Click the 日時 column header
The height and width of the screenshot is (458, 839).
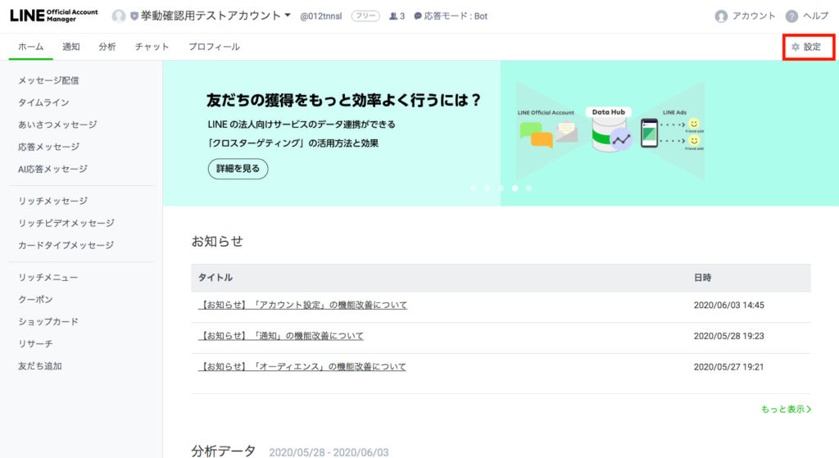[x=702, y=278]
